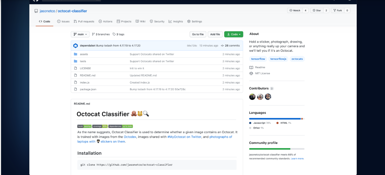Image resolution: width=385 pixels, height=175 pixels.
Task: Select the index.js file icon
Action: (76, 82)
